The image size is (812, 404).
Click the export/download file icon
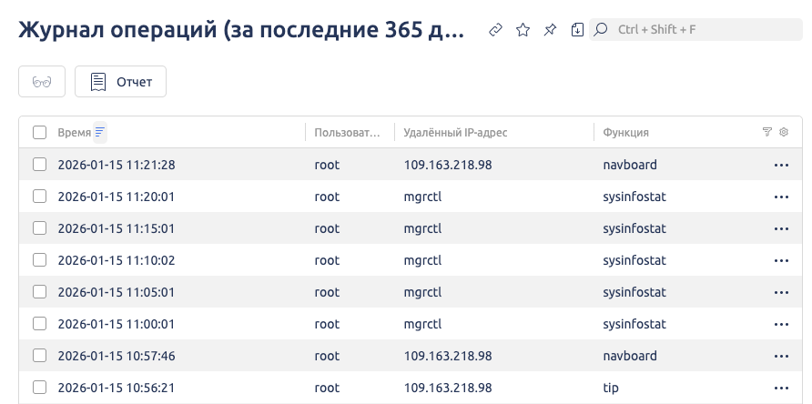[577, 30]
